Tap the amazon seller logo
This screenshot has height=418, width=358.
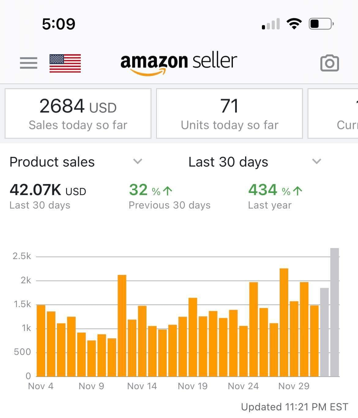pyautogui.click(x=179, y=64)
